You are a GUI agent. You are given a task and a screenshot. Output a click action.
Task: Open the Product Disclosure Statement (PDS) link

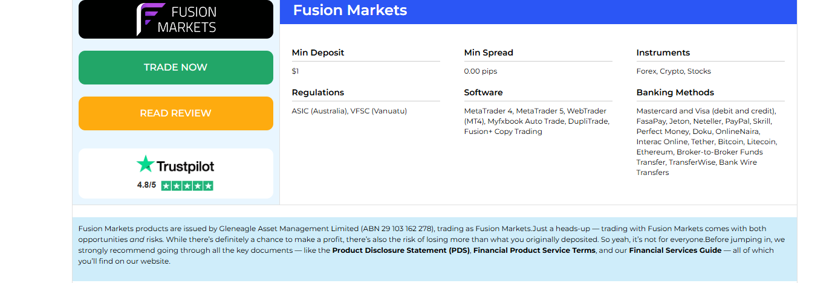point(401,250)
